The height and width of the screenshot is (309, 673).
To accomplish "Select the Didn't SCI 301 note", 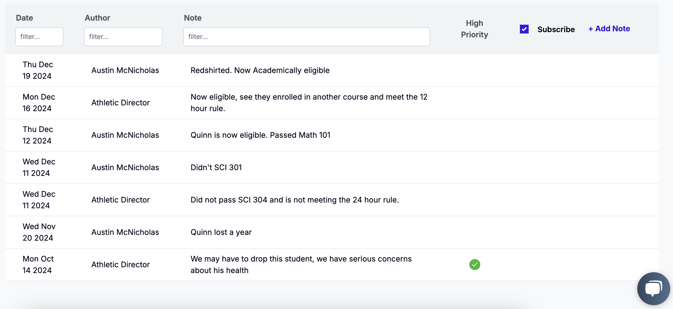I will pos(216,167).
